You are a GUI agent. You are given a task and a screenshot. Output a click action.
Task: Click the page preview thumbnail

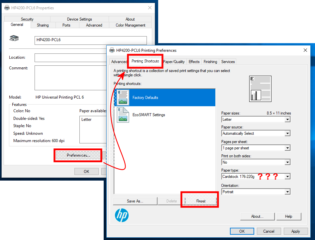click(260, 89)
